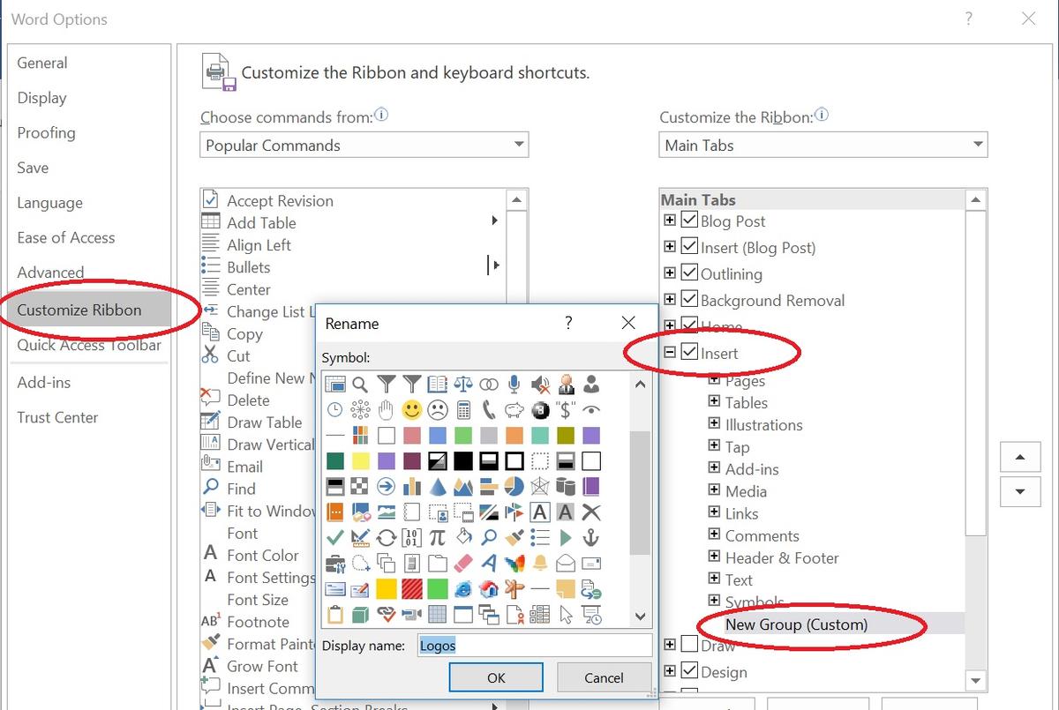Confirm rename with OK
Viewport: 1059px width, 710px height.
[x=495, y=676]
